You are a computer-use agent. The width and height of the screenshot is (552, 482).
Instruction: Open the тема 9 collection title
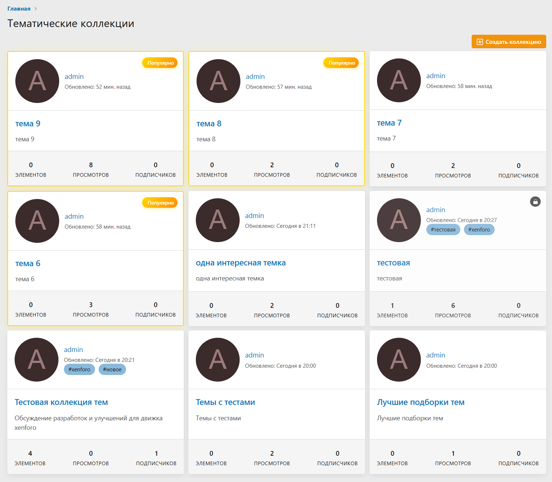click(28, 124)
